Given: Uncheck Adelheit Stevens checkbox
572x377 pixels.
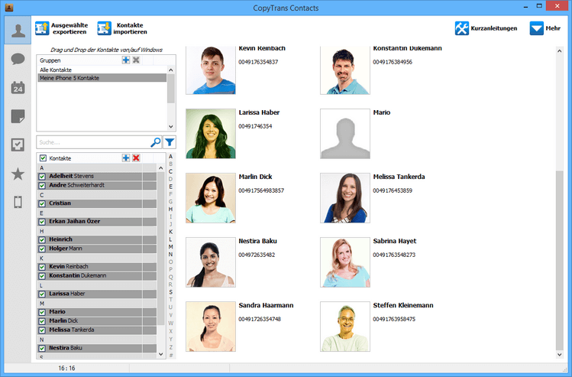Looking at the screenshot, I should click(x=42, y=177).
